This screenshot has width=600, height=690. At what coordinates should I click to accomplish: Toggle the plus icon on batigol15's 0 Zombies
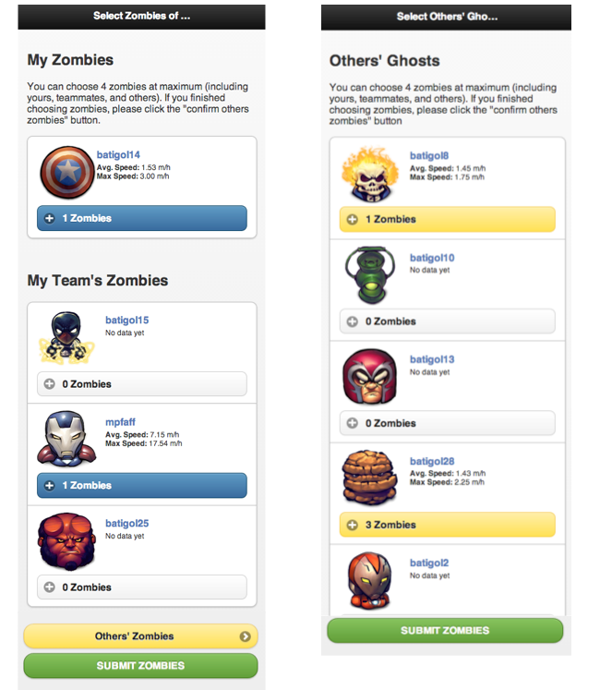49,383
